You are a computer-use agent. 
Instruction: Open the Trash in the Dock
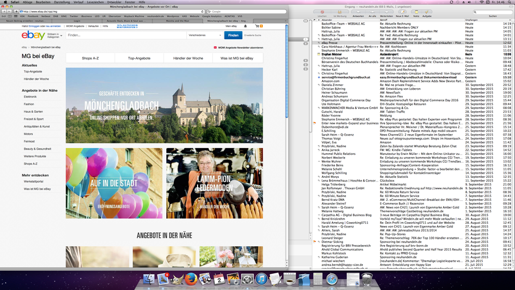[x=367, y=279]
